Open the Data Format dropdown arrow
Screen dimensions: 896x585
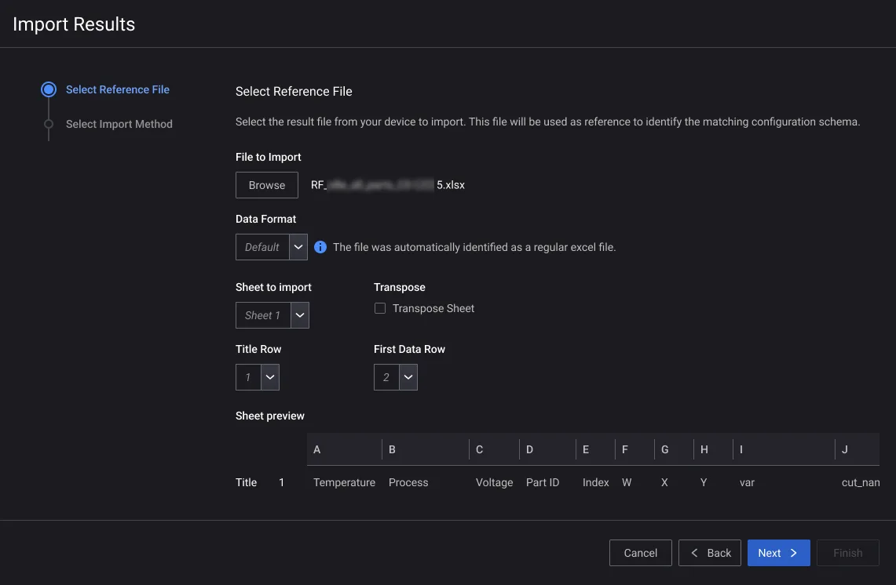298,247
